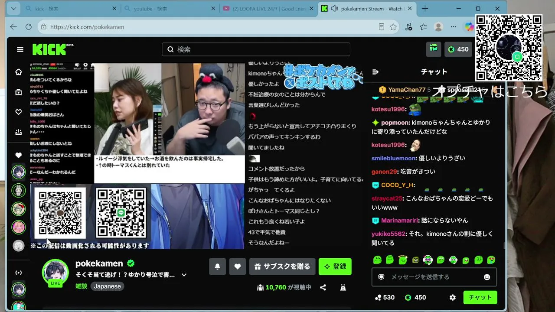
Task: Reload the page with the refresh icon
Action: [29, 27]
